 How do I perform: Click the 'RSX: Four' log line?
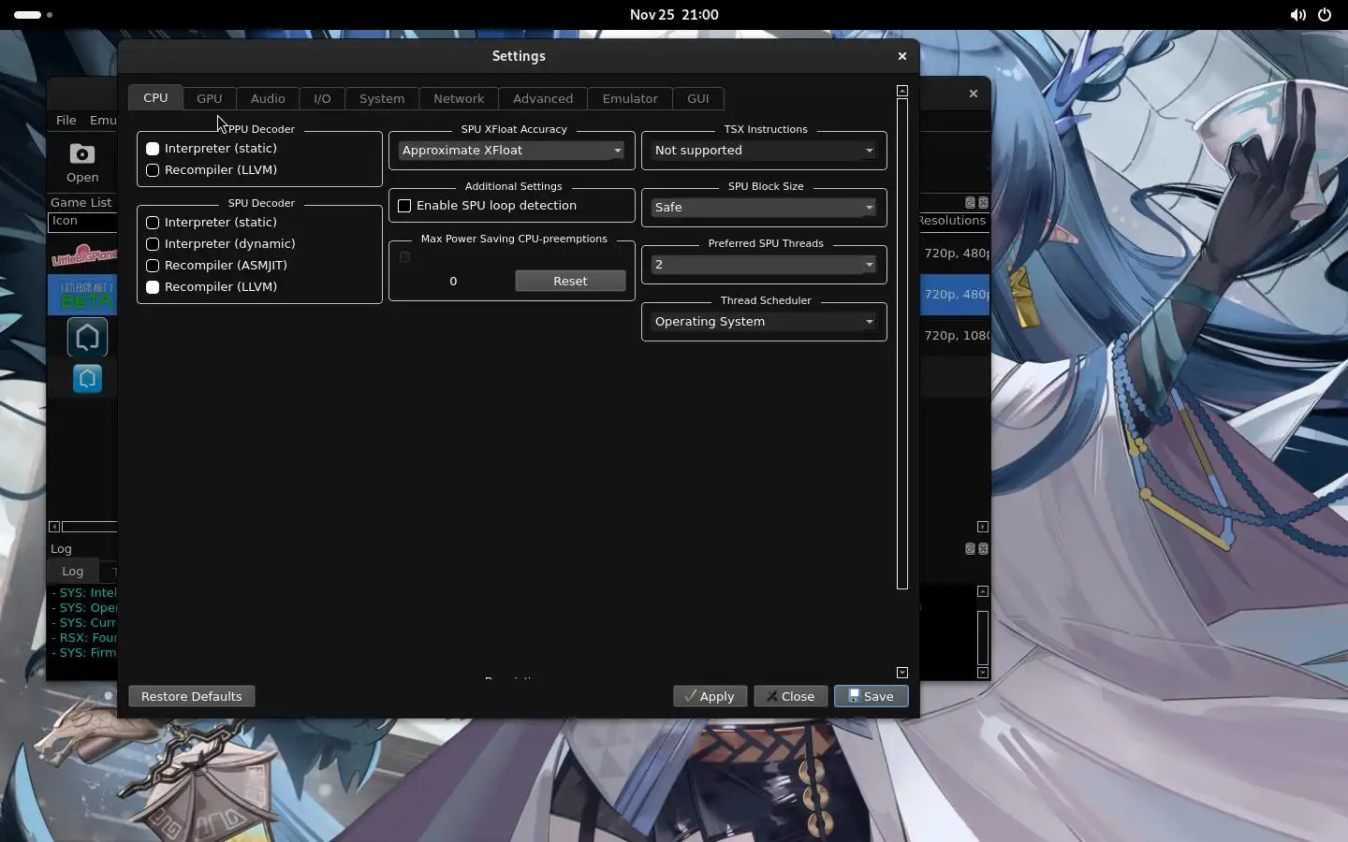tap(84, 638)
